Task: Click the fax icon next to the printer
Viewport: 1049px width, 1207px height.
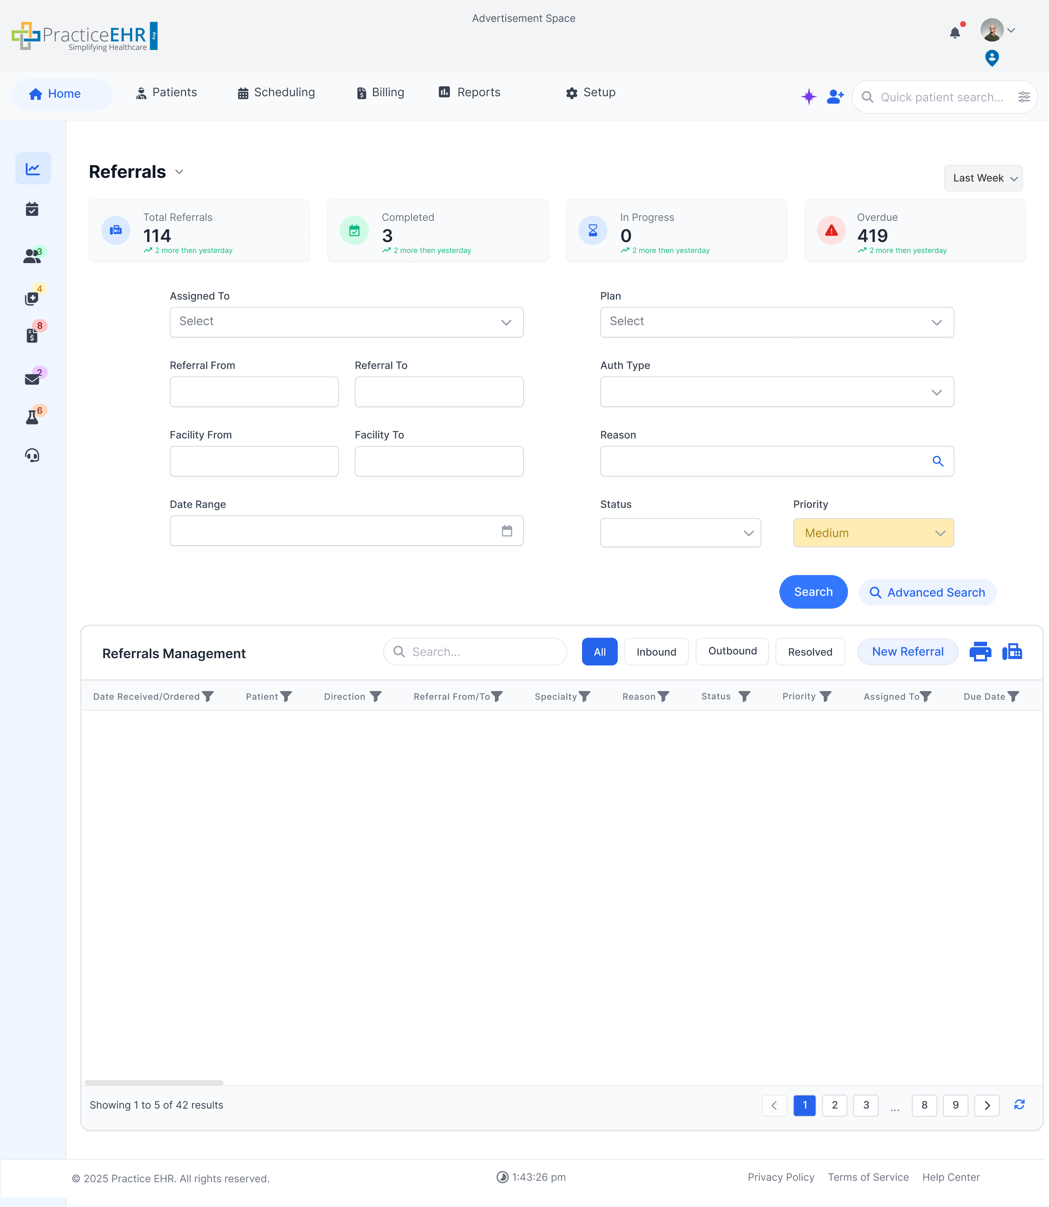Action: pos(1013,651)
